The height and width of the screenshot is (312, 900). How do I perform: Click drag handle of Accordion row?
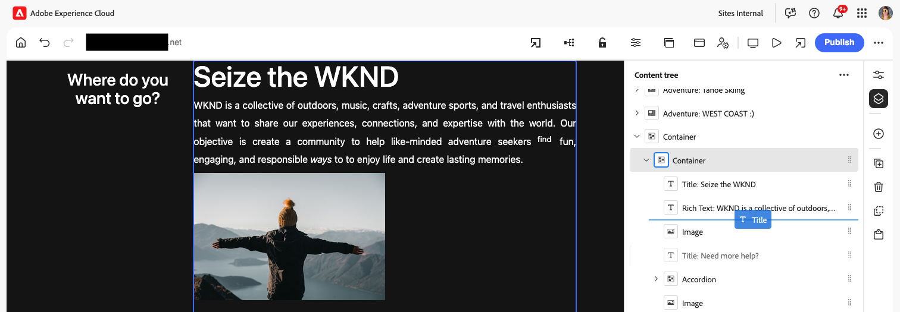(x=849, y=279)
